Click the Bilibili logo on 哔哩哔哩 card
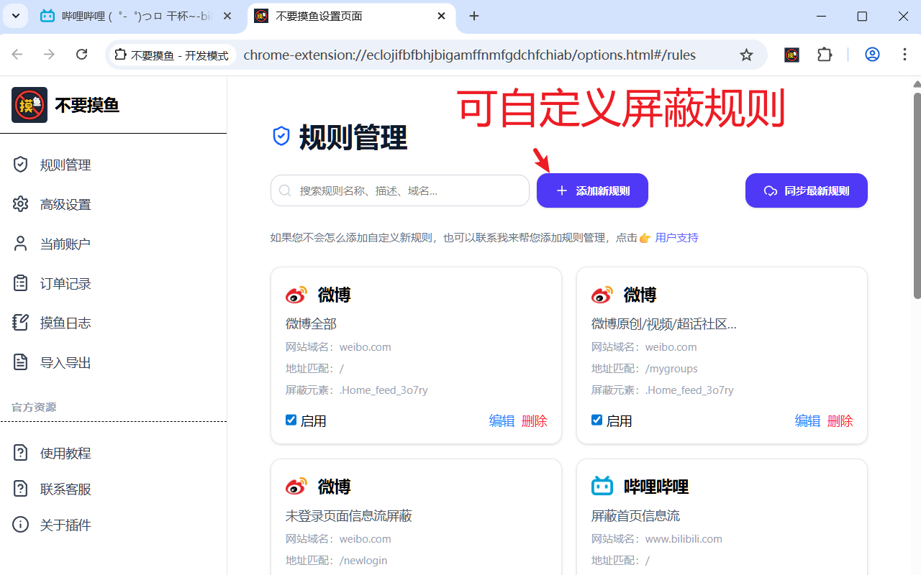Image resolution: width=921 pixels, height=575 pixels. (x=602, y=487)
